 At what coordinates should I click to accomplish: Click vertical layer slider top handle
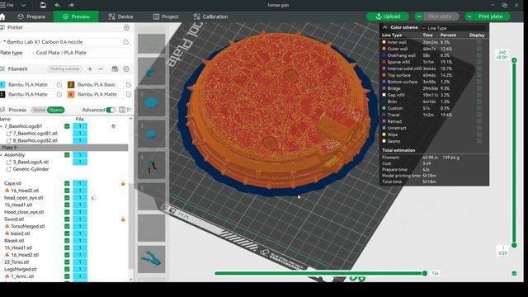pyautogui.click(x=514, y=60)
